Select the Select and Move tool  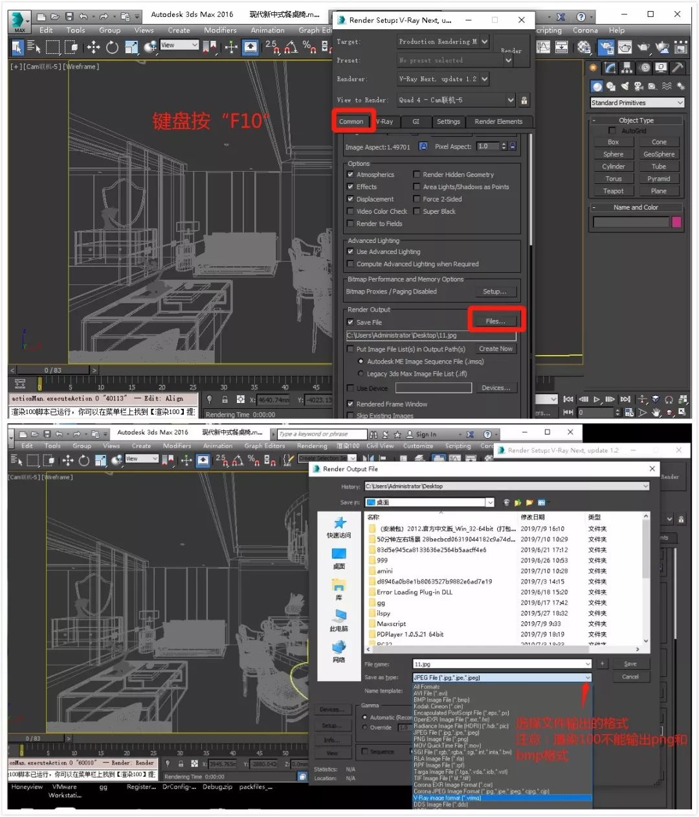coord(93,47)
